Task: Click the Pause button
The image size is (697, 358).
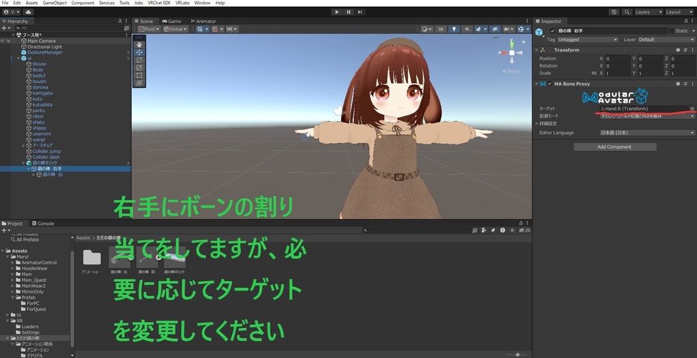Action: 348,12
